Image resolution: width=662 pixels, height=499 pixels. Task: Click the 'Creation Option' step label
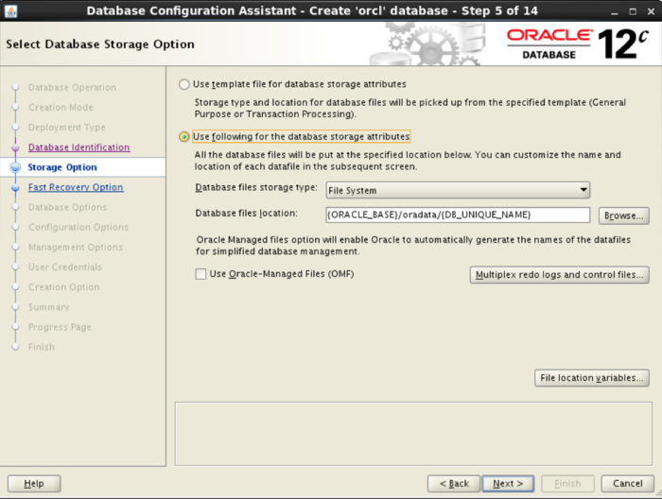click(63, 286)
